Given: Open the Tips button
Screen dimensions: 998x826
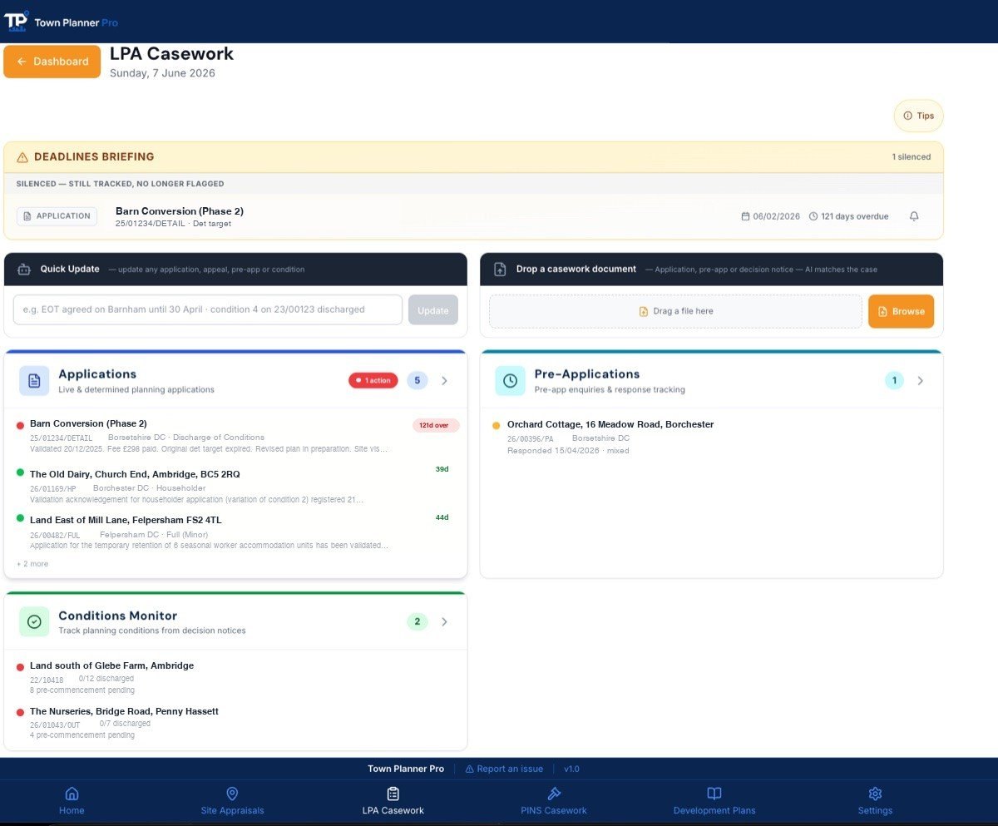Looking at the screenshot, I should tap(918, 116).
